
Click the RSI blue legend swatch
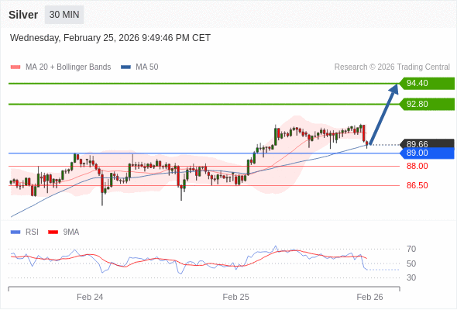pyautogui.click(x=15, y=232)
